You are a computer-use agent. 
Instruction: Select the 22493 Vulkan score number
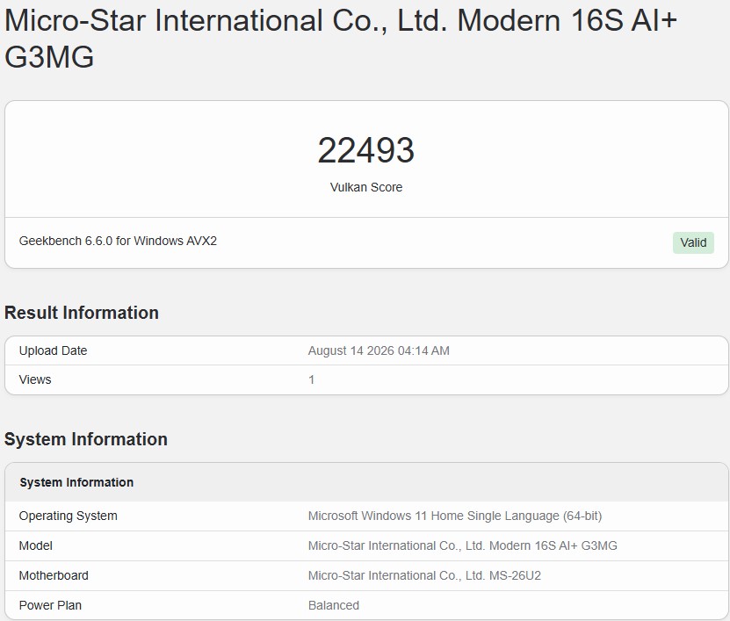[366, 150]
